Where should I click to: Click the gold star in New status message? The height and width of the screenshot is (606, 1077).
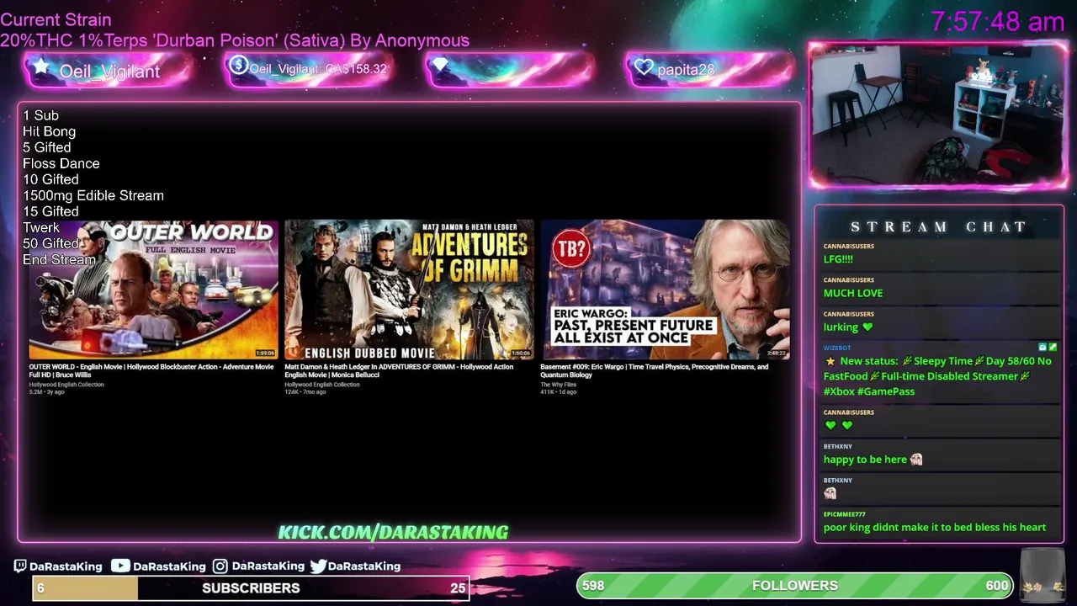point(830,361)
